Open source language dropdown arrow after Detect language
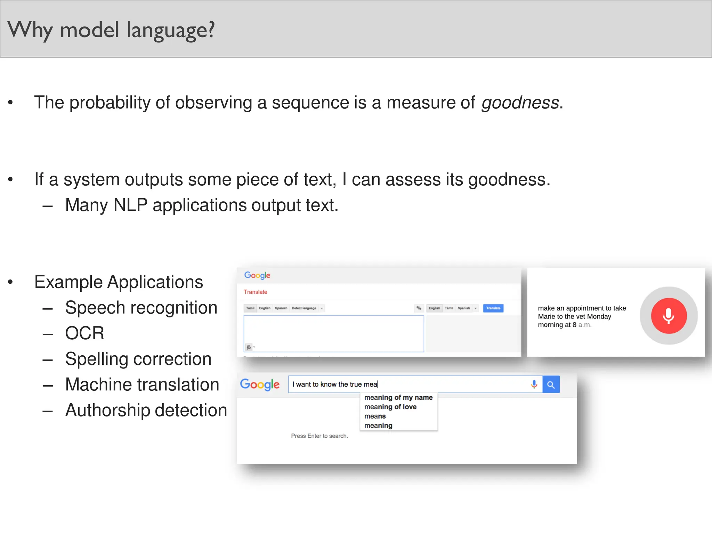The image size is (712, 534). coord(322,308)
